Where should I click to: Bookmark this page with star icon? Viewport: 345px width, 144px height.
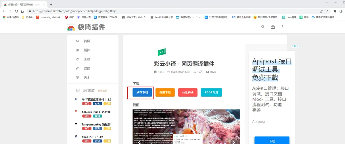[x=327, y=11]
